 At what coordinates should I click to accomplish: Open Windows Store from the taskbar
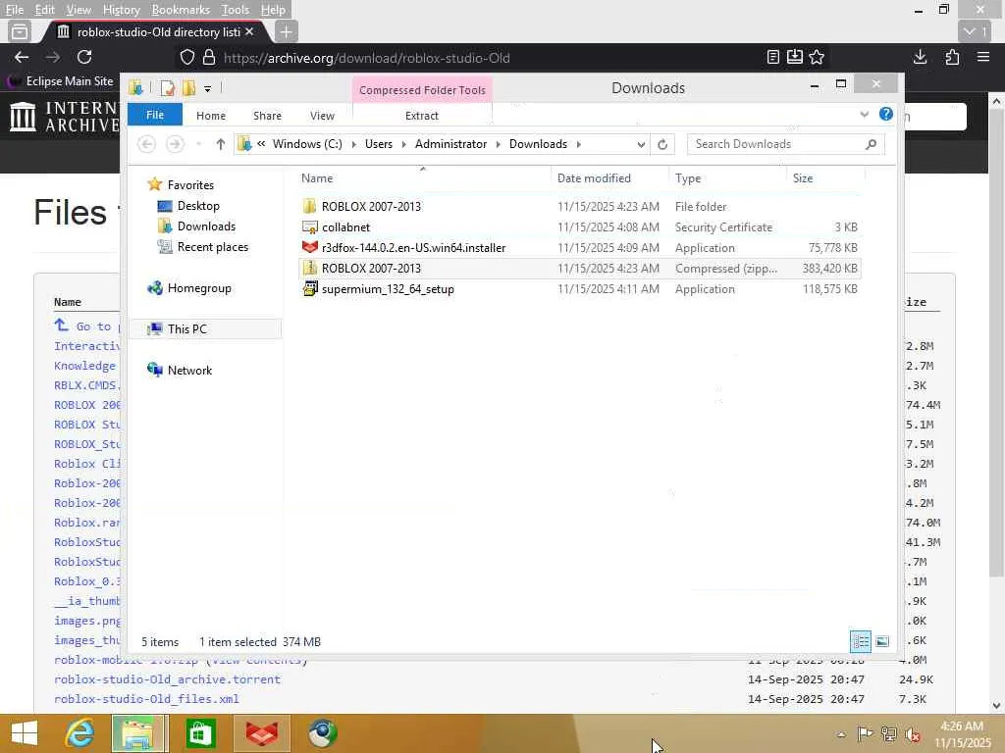coord(200,733)
